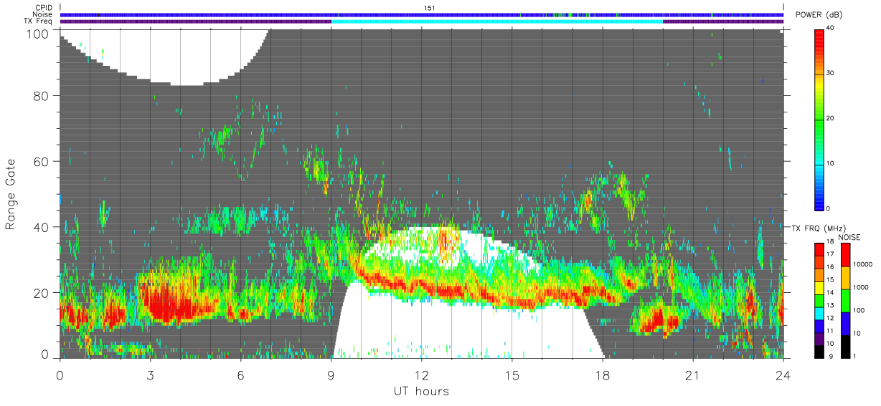Viewport: 881px width, 406px height.
Task: Click the 15 label on TX FRQ legend
Action: 831,279
